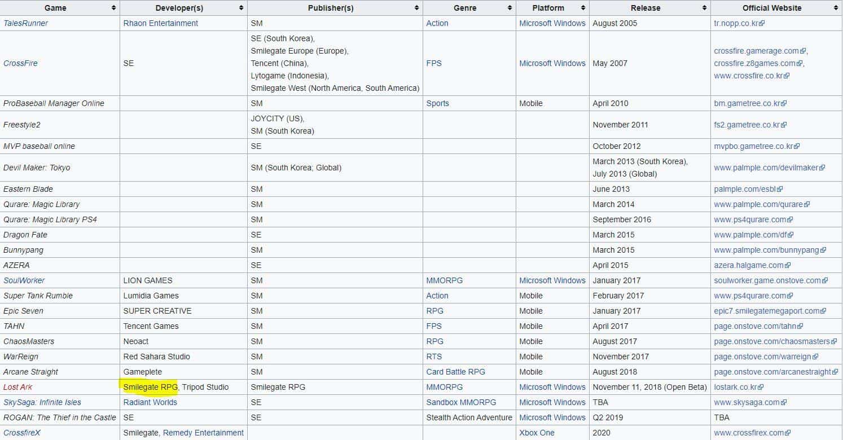Open the CrossfireX game link
843x440 pixels.
pyautogui.click(x=22, y=433)
